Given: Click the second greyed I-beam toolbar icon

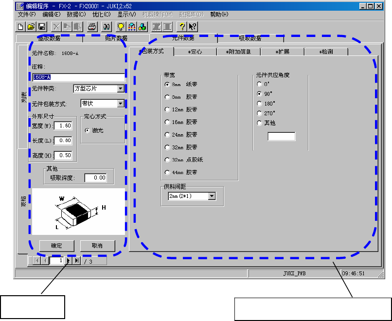Looking at the screenshot, I should pos(168,27).
